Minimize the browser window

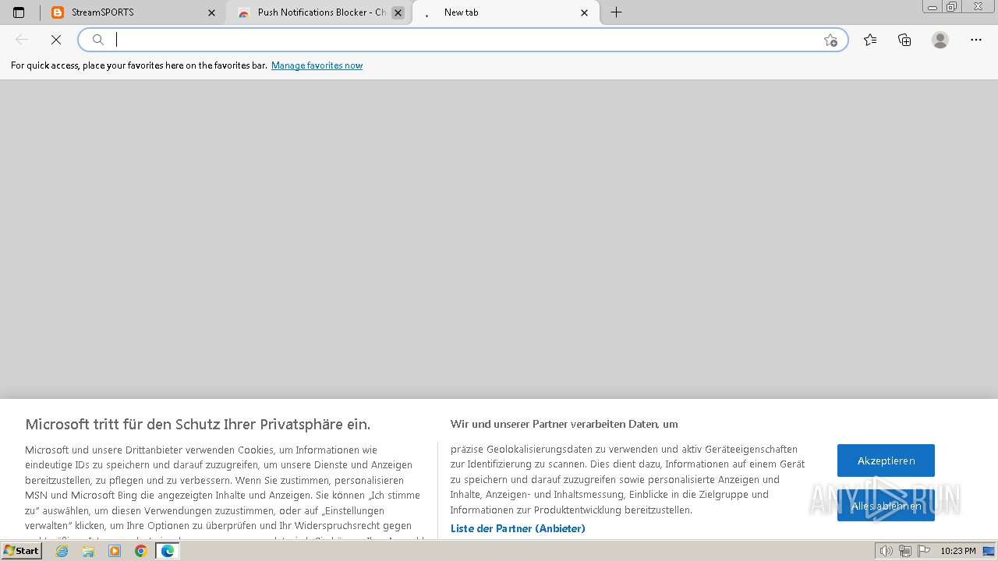(933, 7)
